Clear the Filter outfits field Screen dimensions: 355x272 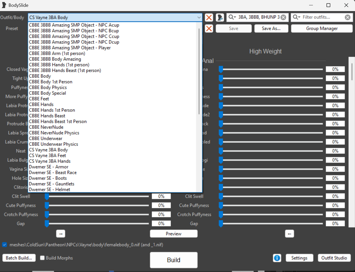348,17
